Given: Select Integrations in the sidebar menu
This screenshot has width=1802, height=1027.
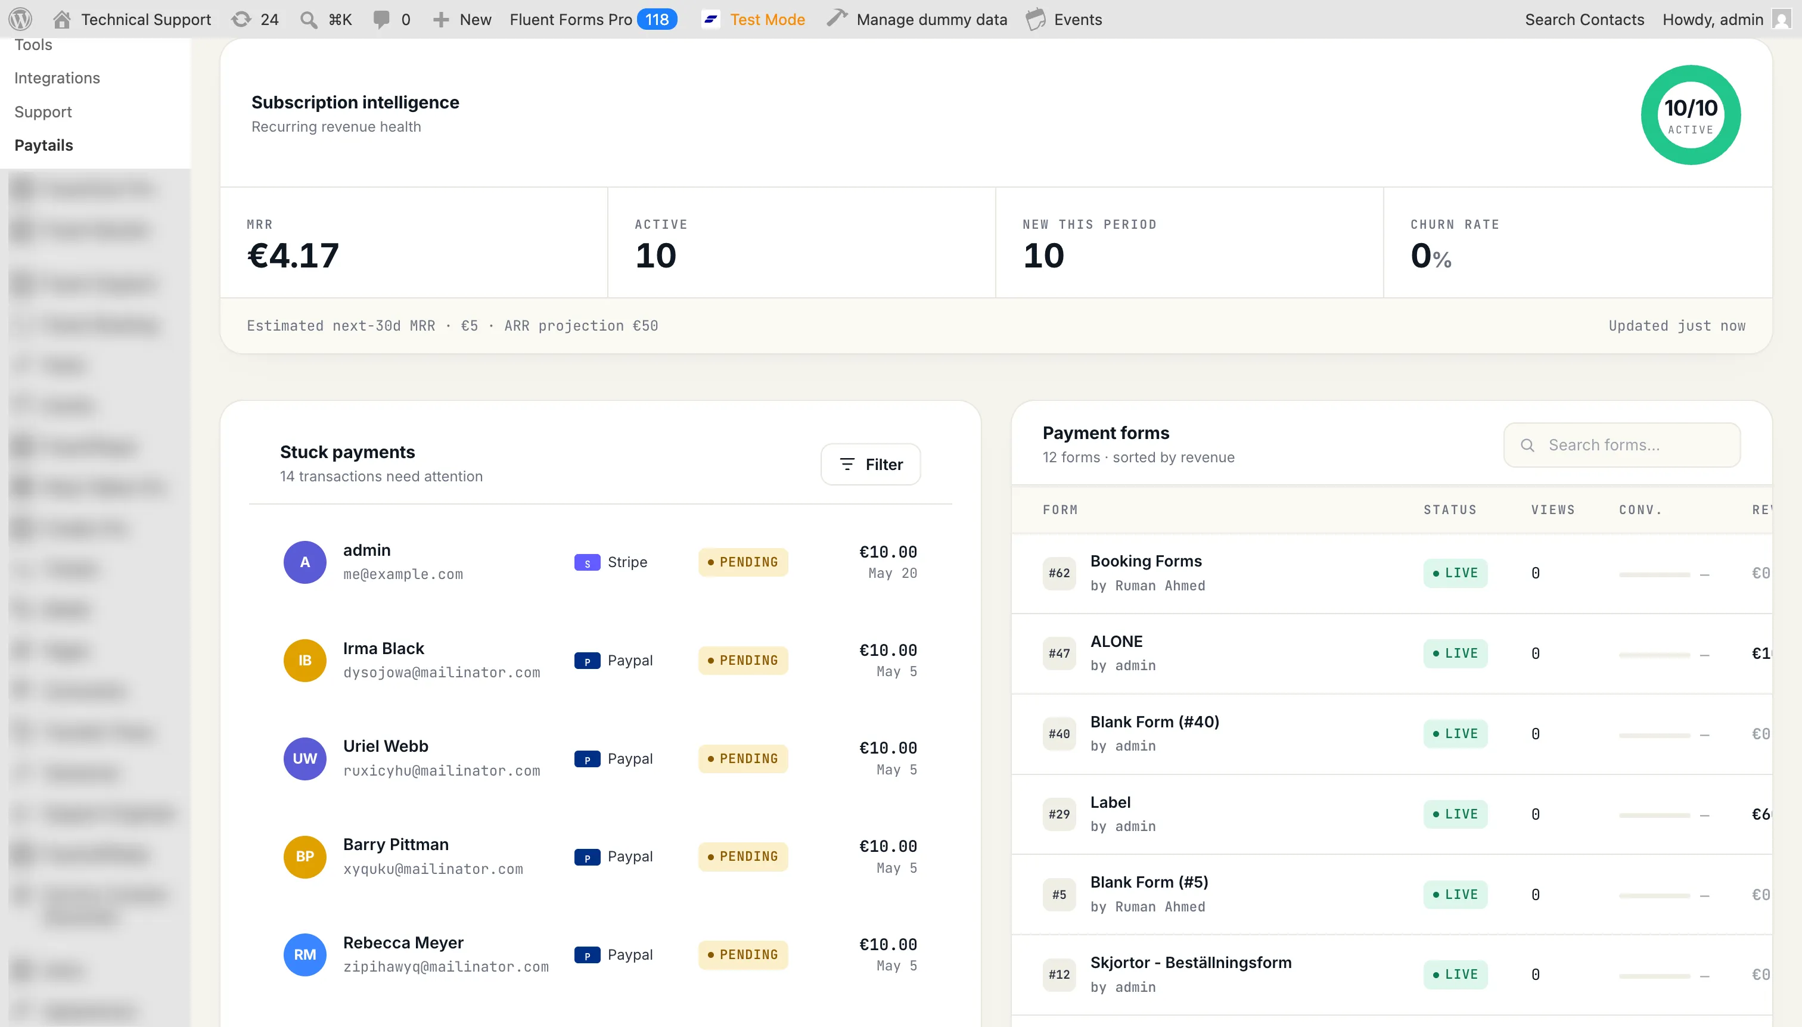Looking at the screenshot, I should tap(57, 77).
